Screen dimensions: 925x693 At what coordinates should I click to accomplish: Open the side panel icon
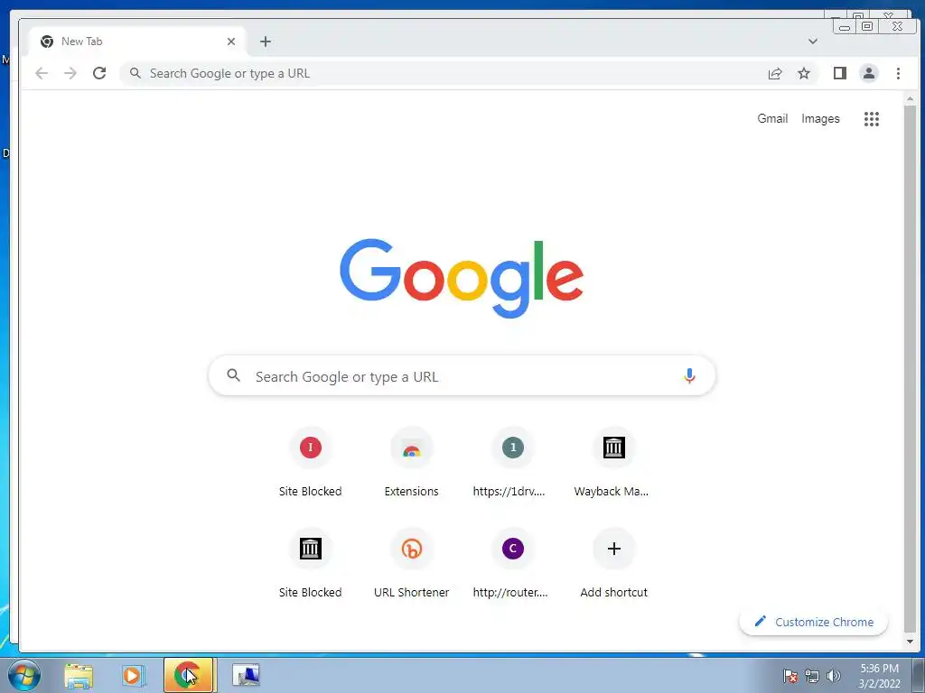tap(839, 73)
